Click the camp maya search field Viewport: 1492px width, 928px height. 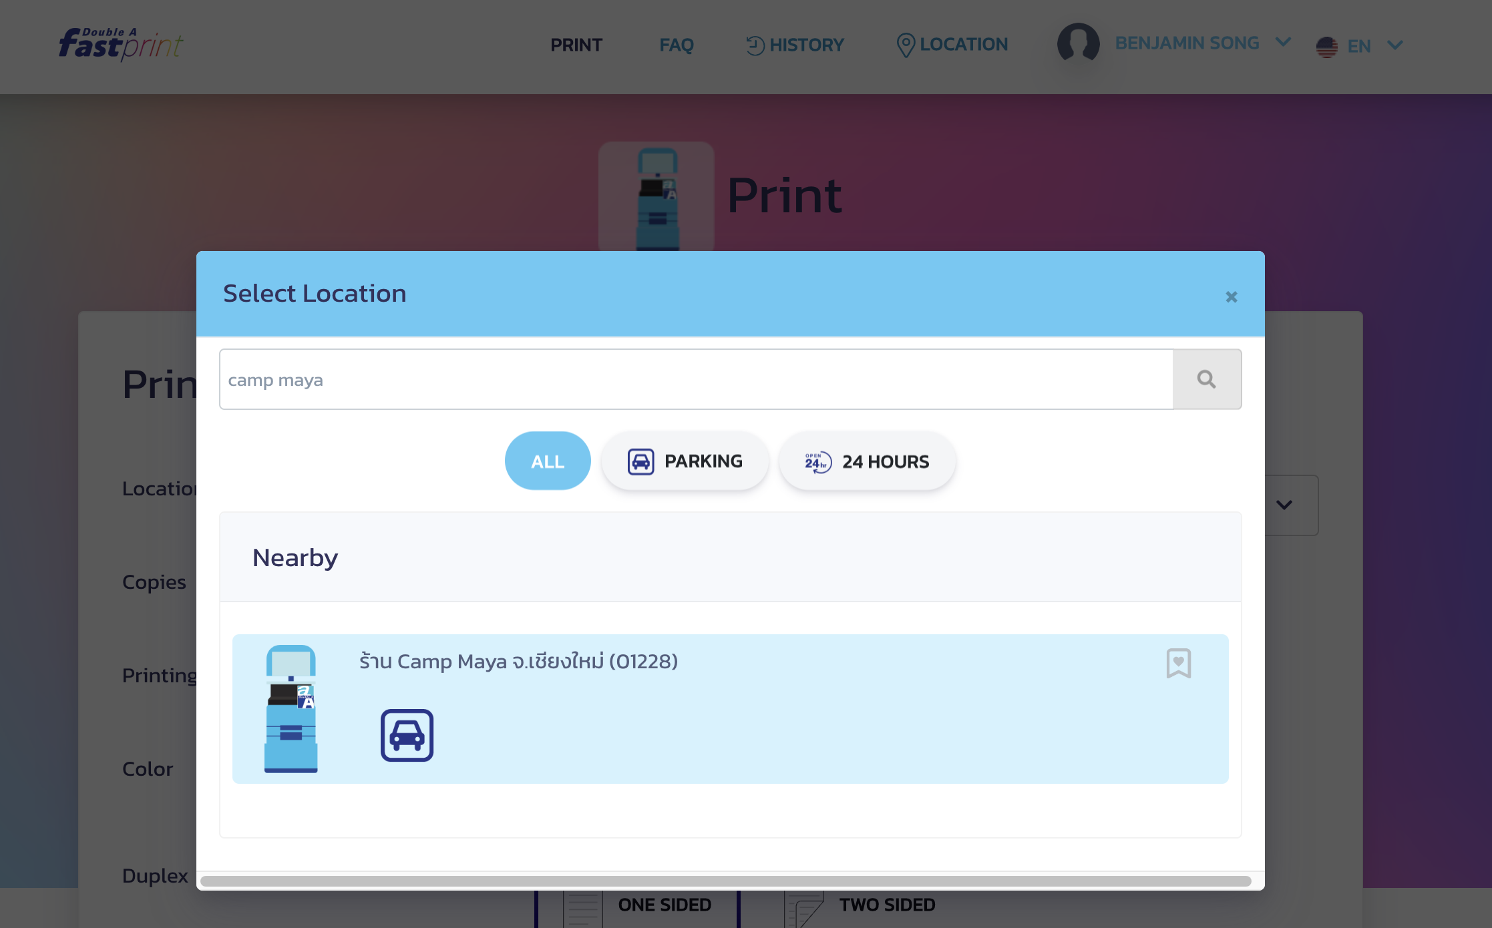click(x=695, y=379)
